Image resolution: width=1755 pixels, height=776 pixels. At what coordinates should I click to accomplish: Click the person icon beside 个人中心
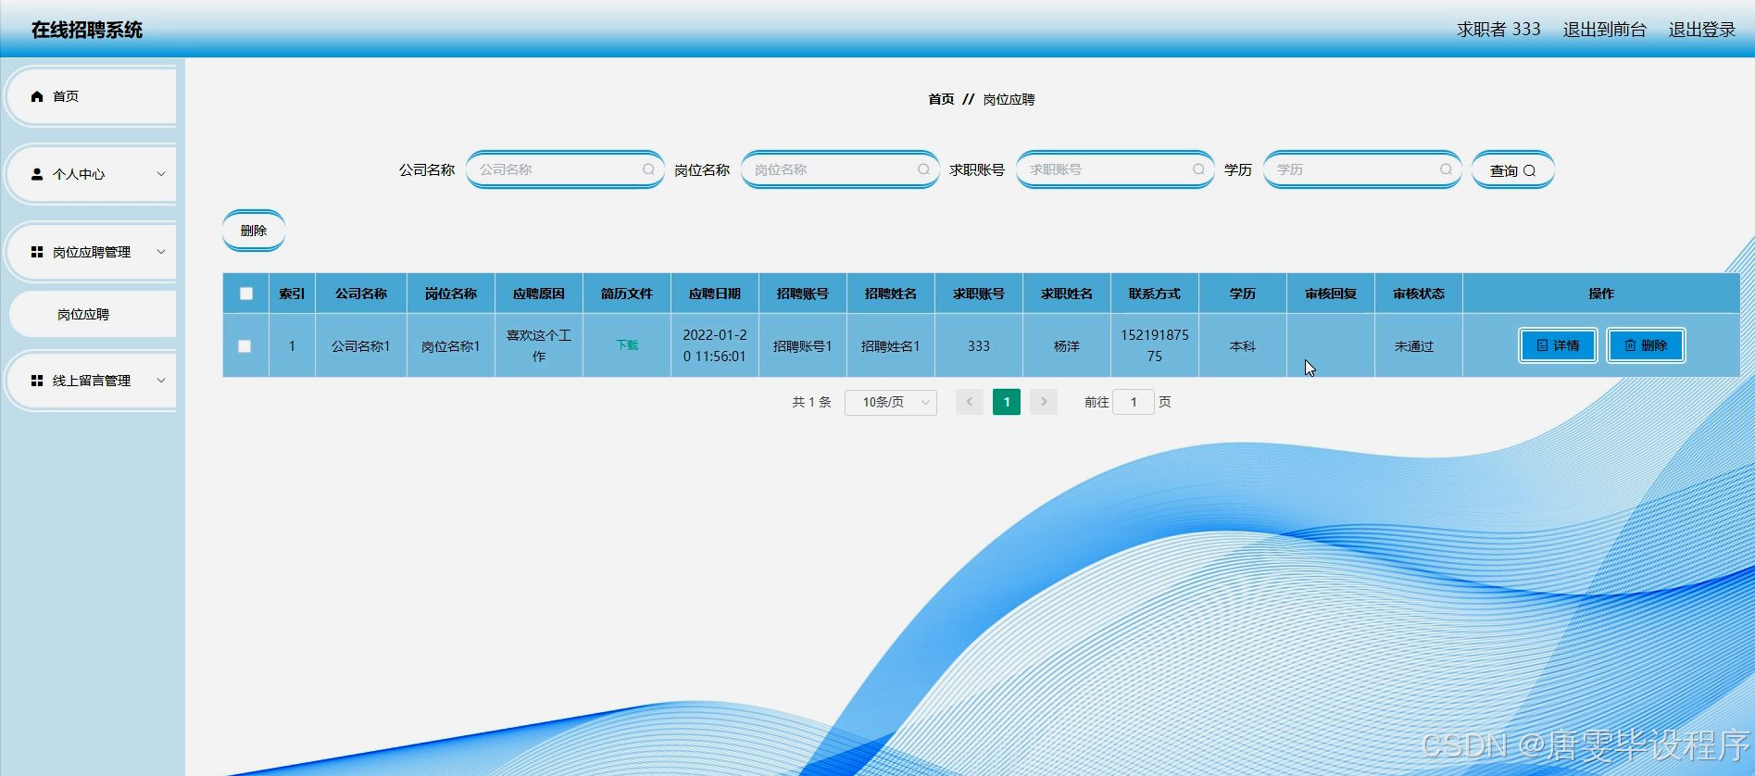[x=37, y=174]
